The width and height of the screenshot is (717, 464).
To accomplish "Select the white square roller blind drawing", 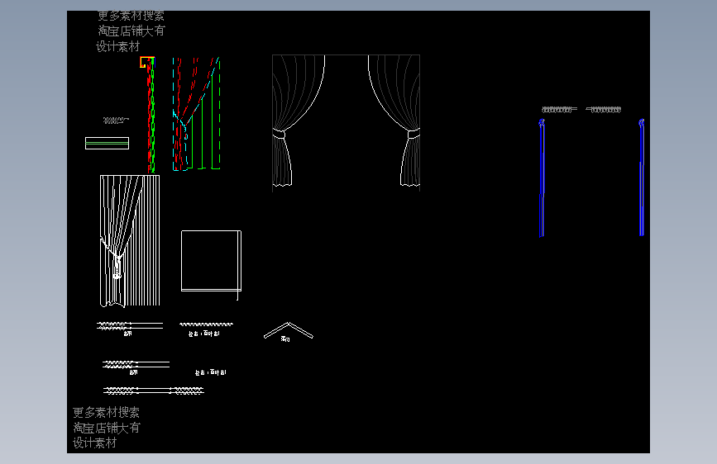I will tap(211, 264).
